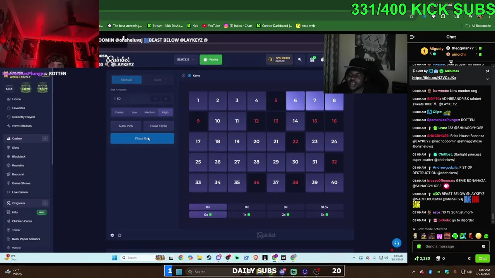The image size is (495, 278).
Task: Select the High risk option
Action: tap(165, 112)
